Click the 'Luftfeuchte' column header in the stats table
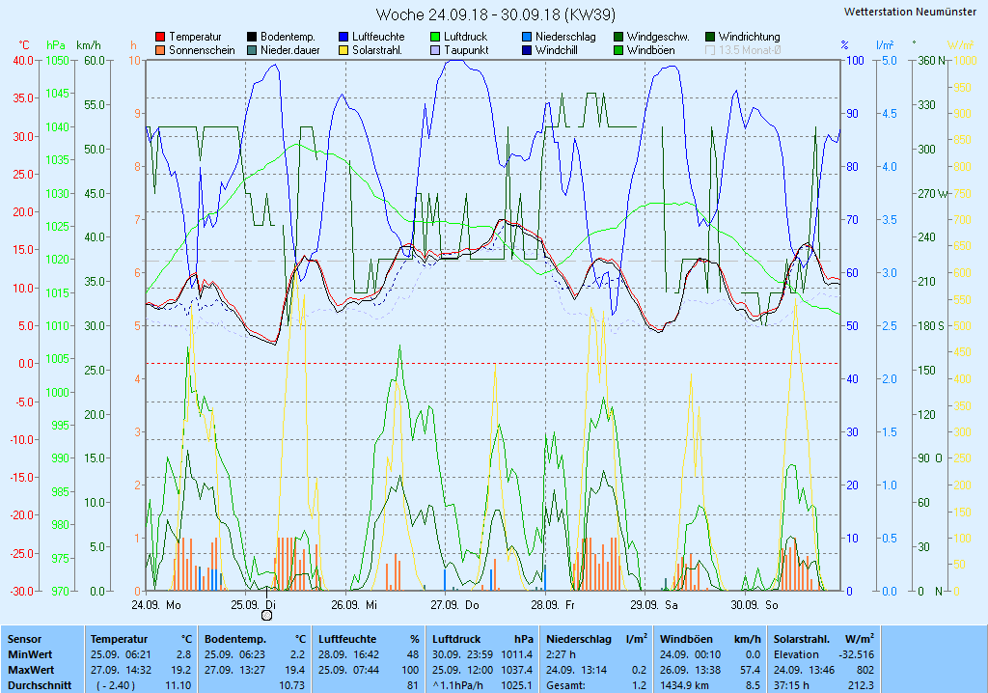The height and width of the screenshot is (693, 988). 347,639
